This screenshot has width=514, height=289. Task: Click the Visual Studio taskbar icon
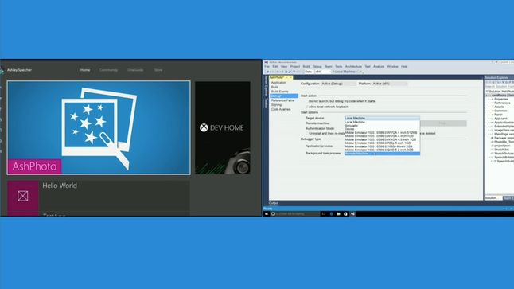[x=352, y=214]
